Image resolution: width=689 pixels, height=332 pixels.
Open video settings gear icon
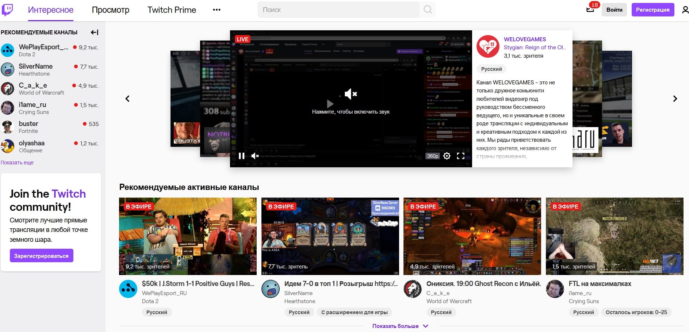coord(447,156)
